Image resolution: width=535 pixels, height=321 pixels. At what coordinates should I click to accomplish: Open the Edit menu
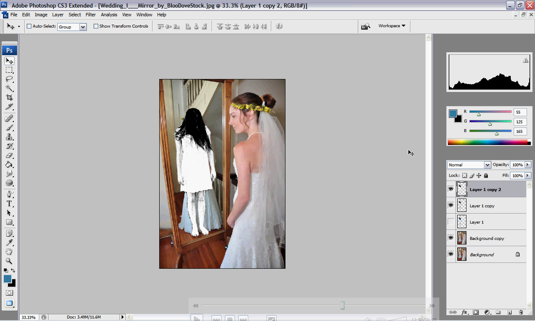click(x=26, y=15)
